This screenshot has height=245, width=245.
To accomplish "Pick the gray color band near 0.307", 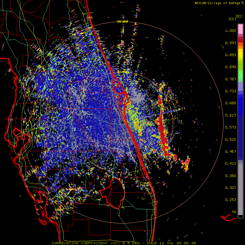I will pyautogui.click(x=240, y=189).
